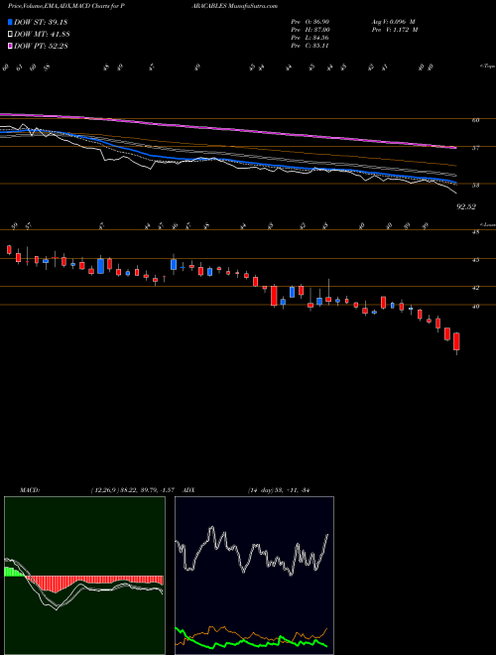Click the Pre H: 37.00 high value
Image resolution: width=496 pixels, height=655 pixels.
click(x=310, y=30)
